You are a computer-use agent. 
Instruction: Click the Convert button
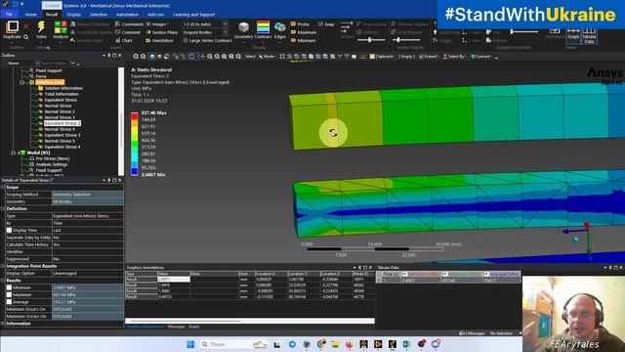click(x=481, y=57)
